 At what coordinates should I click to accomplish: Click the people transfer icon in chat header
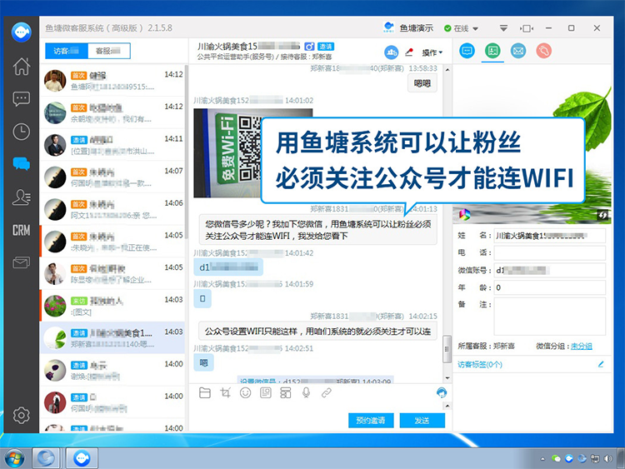392,52
